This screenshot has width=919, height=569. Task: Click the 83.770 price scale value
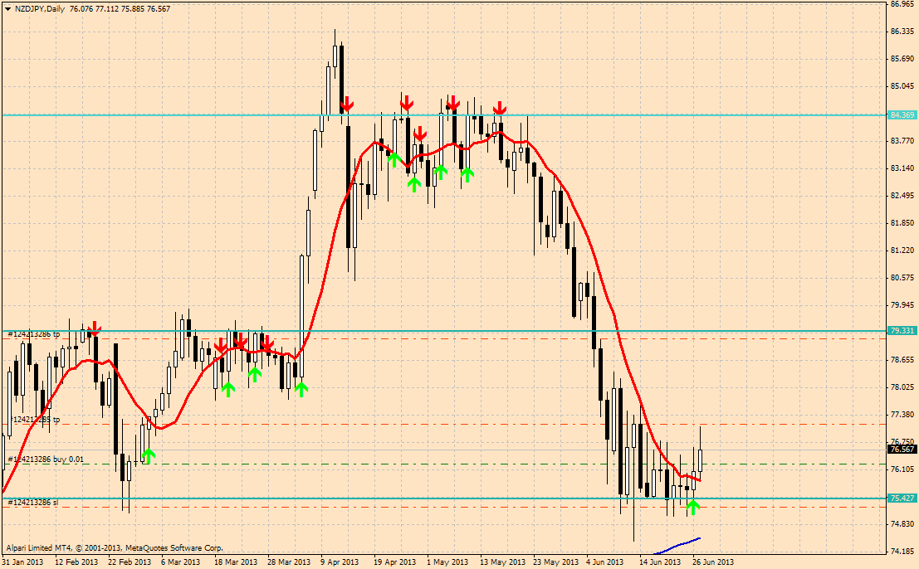pos(902,140)
